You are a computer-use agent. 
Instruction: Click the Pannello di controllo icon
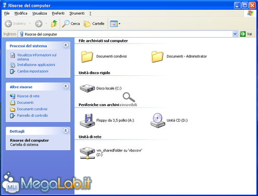click(x=13, y=116)
